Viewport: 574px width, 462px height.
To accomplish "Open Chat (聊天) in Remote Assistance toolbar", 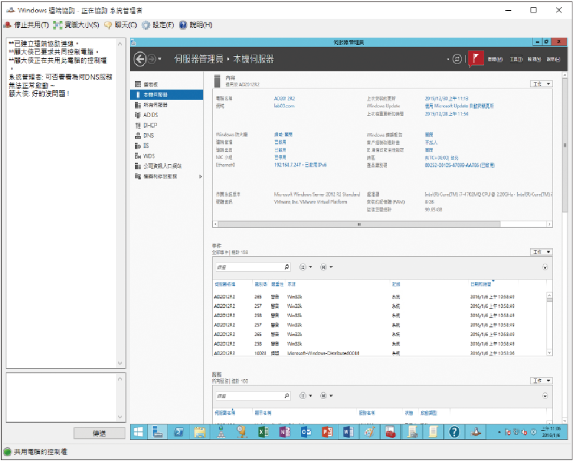I will click(x=120, y=25).
